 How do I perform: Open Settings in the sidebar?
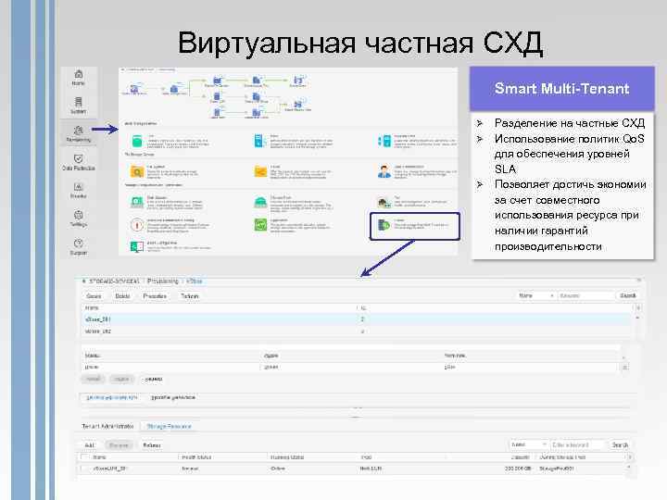[x=78, y=219]
